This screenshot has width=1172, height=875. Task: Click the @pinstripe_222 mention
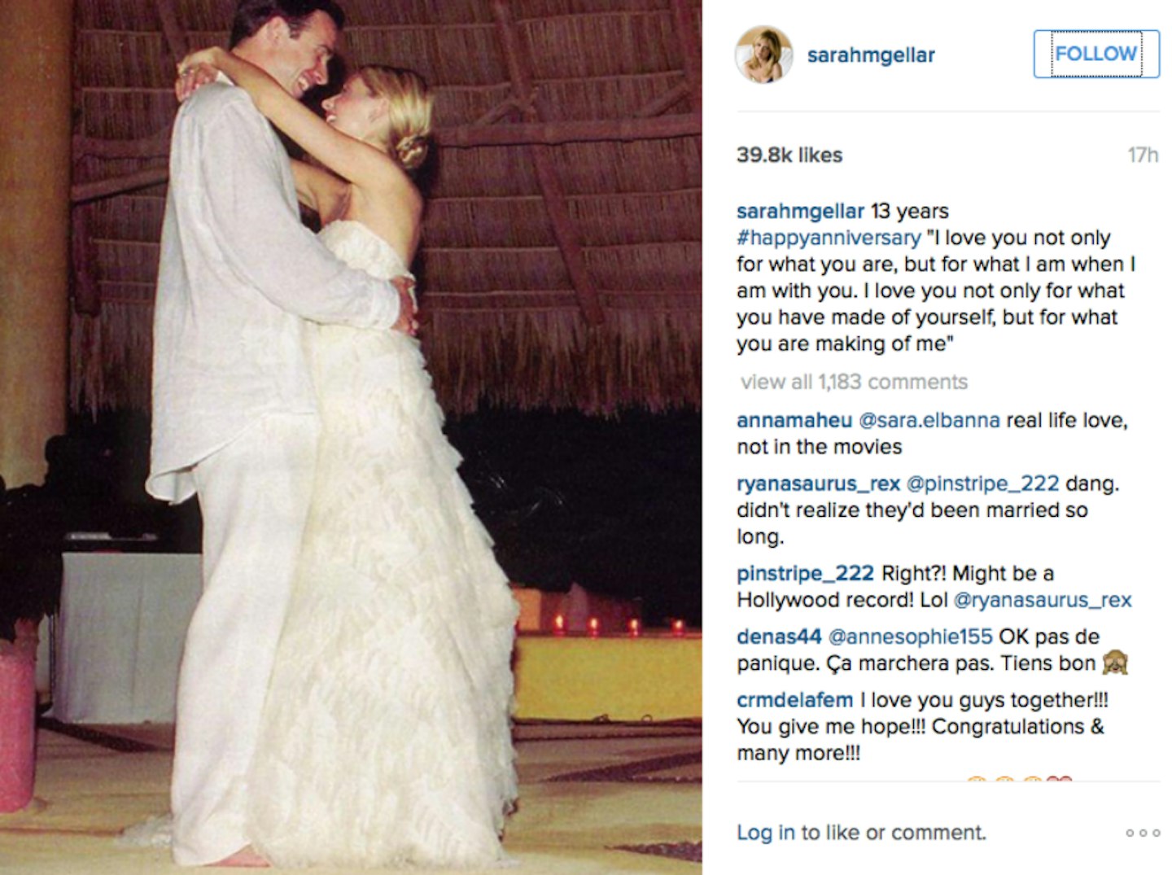click(x=982, y=483)
